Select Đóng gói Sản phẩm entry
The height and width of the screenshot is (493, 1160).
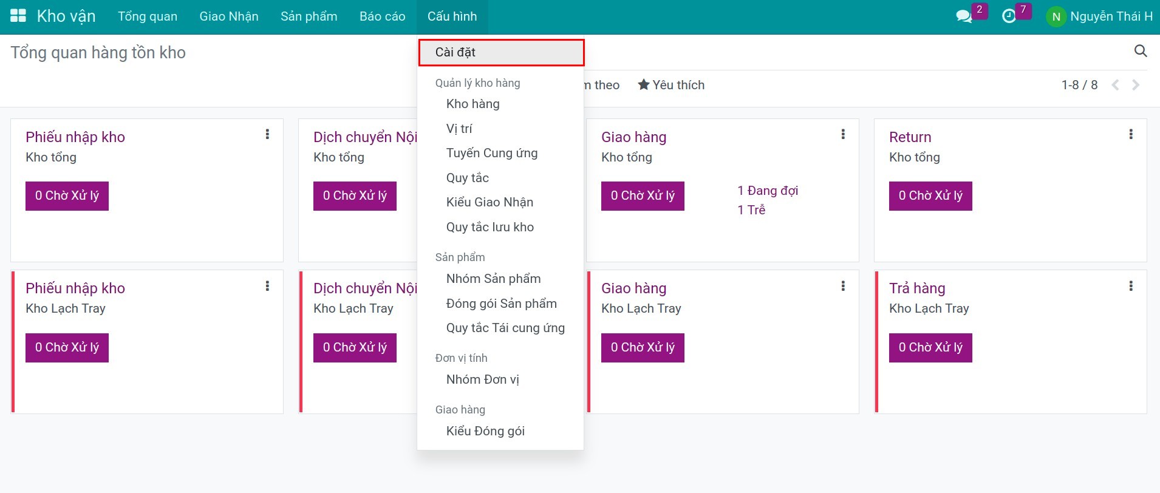pyautogui.click(x=500, y=304)
